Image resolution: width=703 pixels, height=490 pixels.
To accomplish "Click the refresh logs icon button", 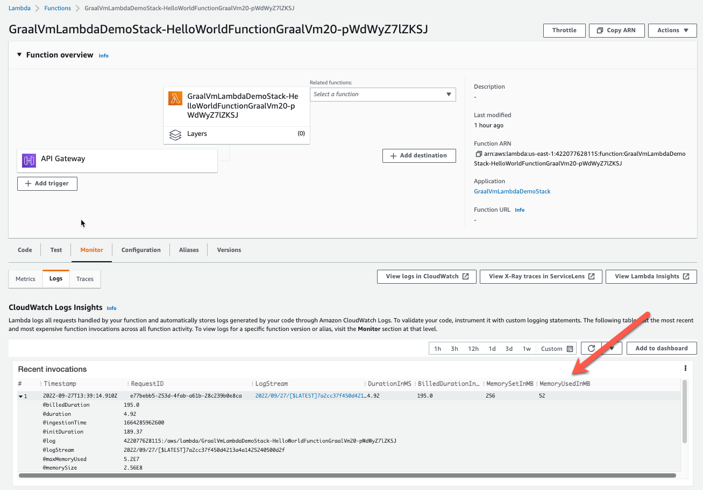I will pyautogui.click(x=591, y=348).
